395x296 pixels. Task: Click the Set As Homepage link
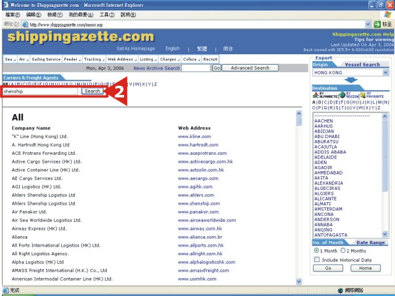[136, 49]
